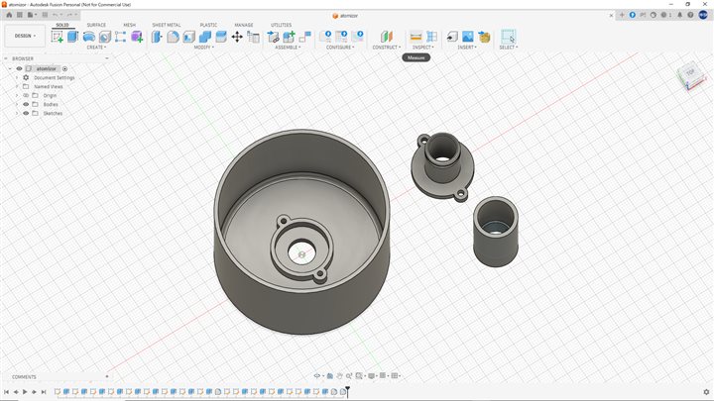Open the INSERT dropdown menu
Viewport: 714px width, 401px height.
tap(467, 48)
